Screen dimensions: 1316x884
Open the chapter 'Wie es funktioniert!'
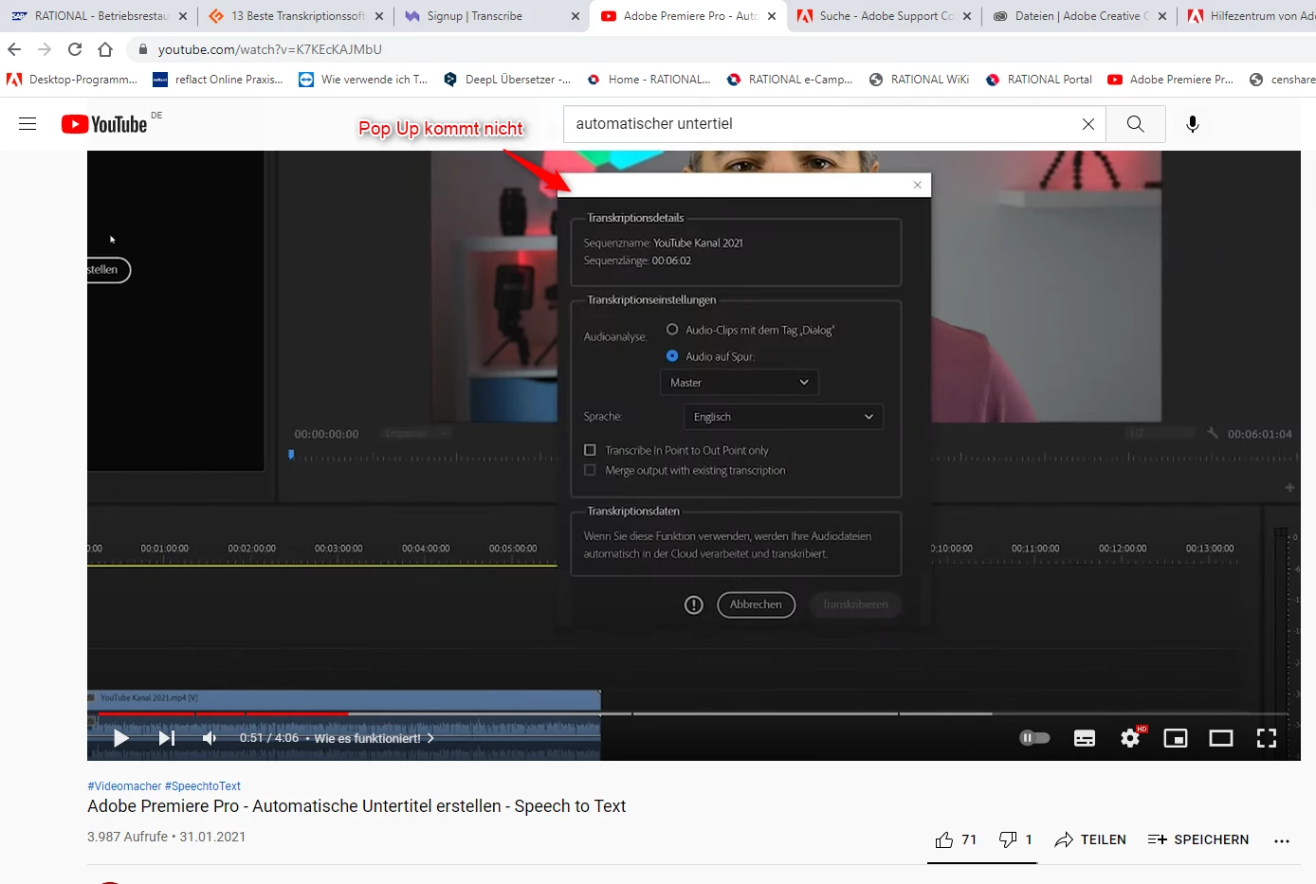(x=374, y=738)
